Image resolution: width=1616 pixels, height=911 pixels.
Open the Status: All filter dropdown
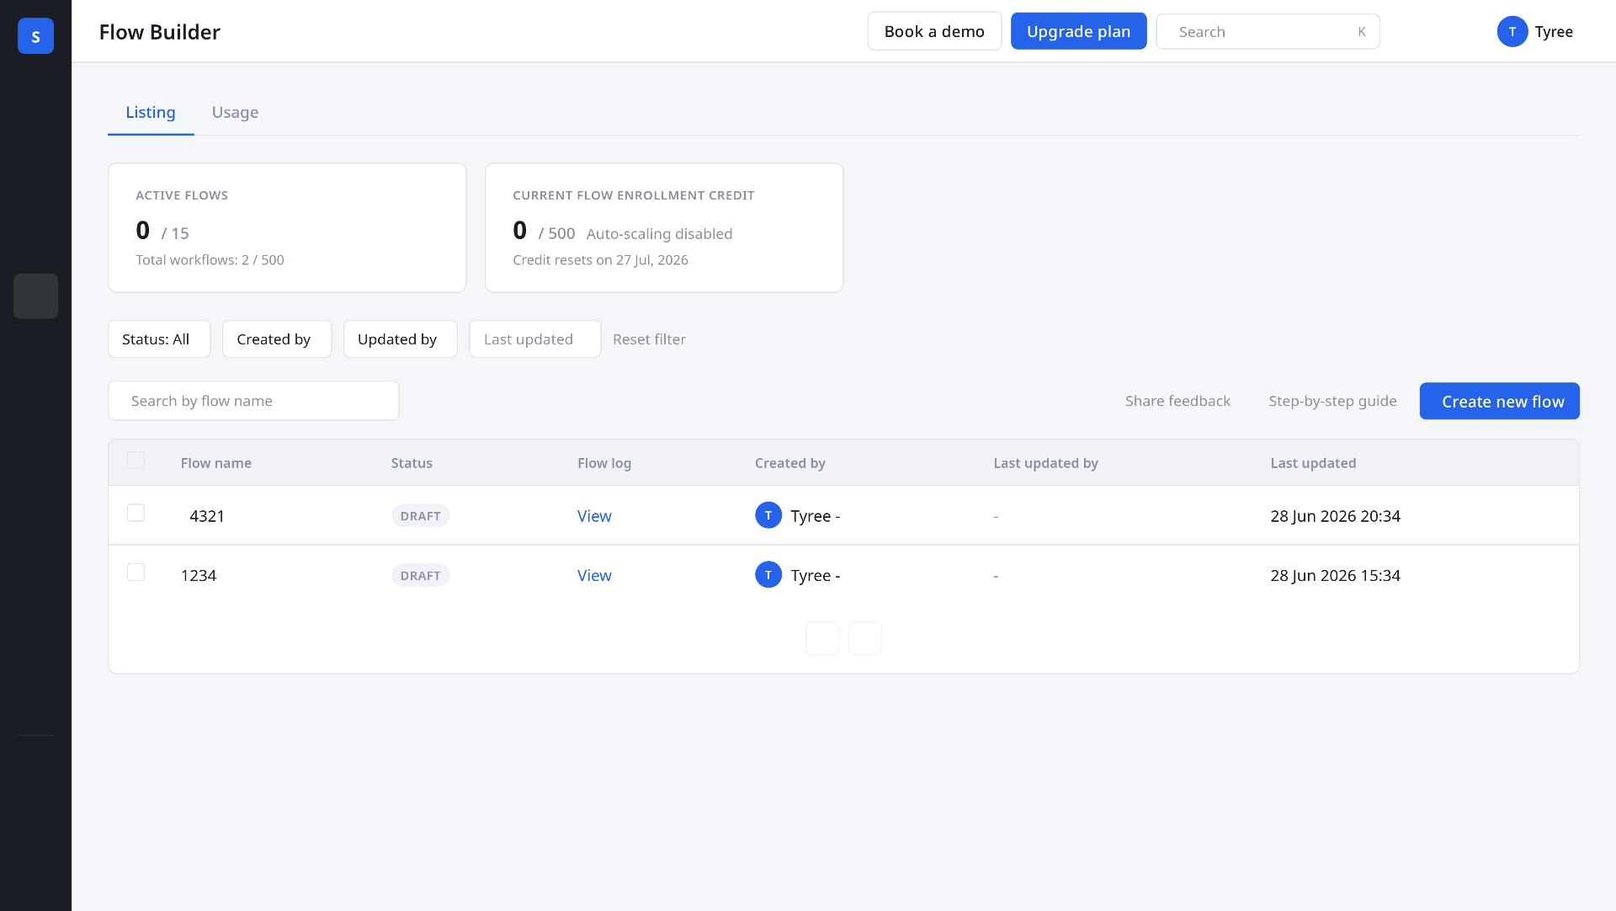(159, 339)
